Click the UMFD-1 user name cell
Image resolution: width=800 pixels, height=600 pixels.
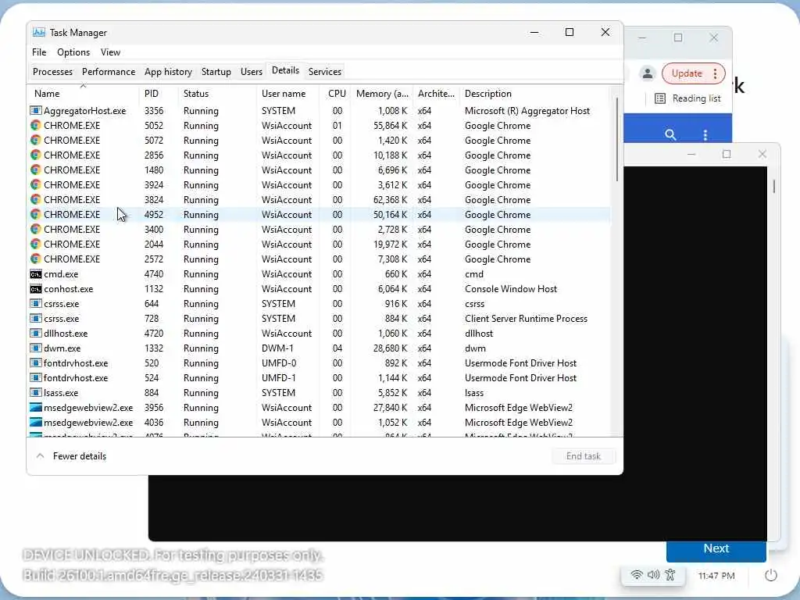(279, 377)
